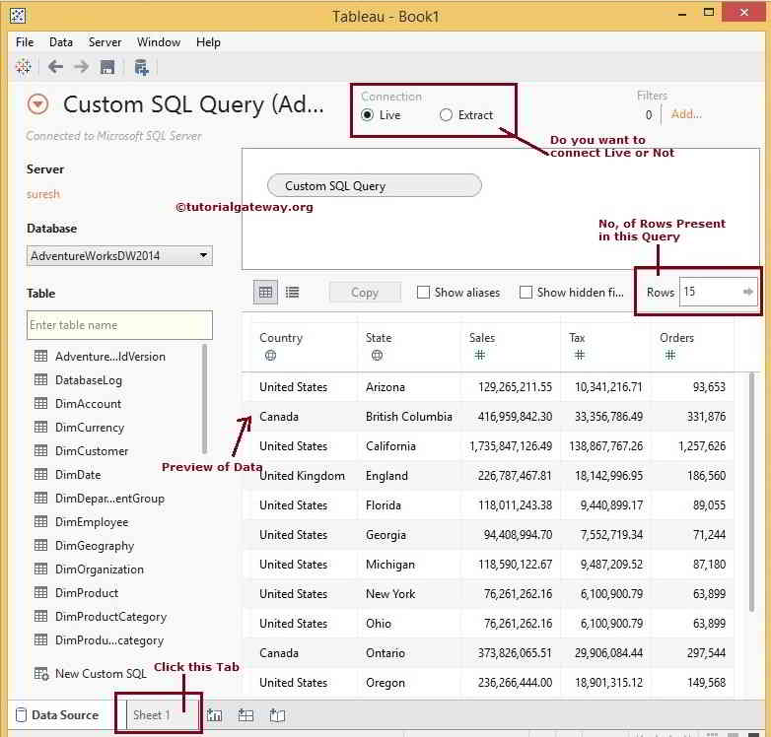This screenshot has height=737, width=771.
Task: Select the DimProduct table
Action: 87,593
